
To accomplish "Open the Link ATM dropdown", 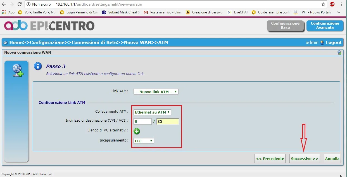I will pyautogui.click(x=156, y=92).
